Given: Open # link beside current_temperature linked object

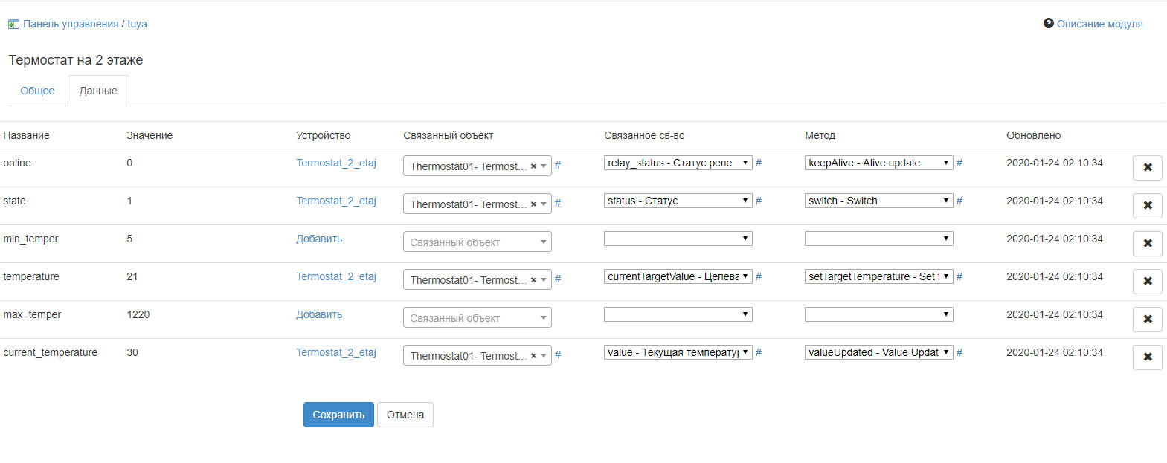Looking at the screenshot, I should (x=558, y=354).
